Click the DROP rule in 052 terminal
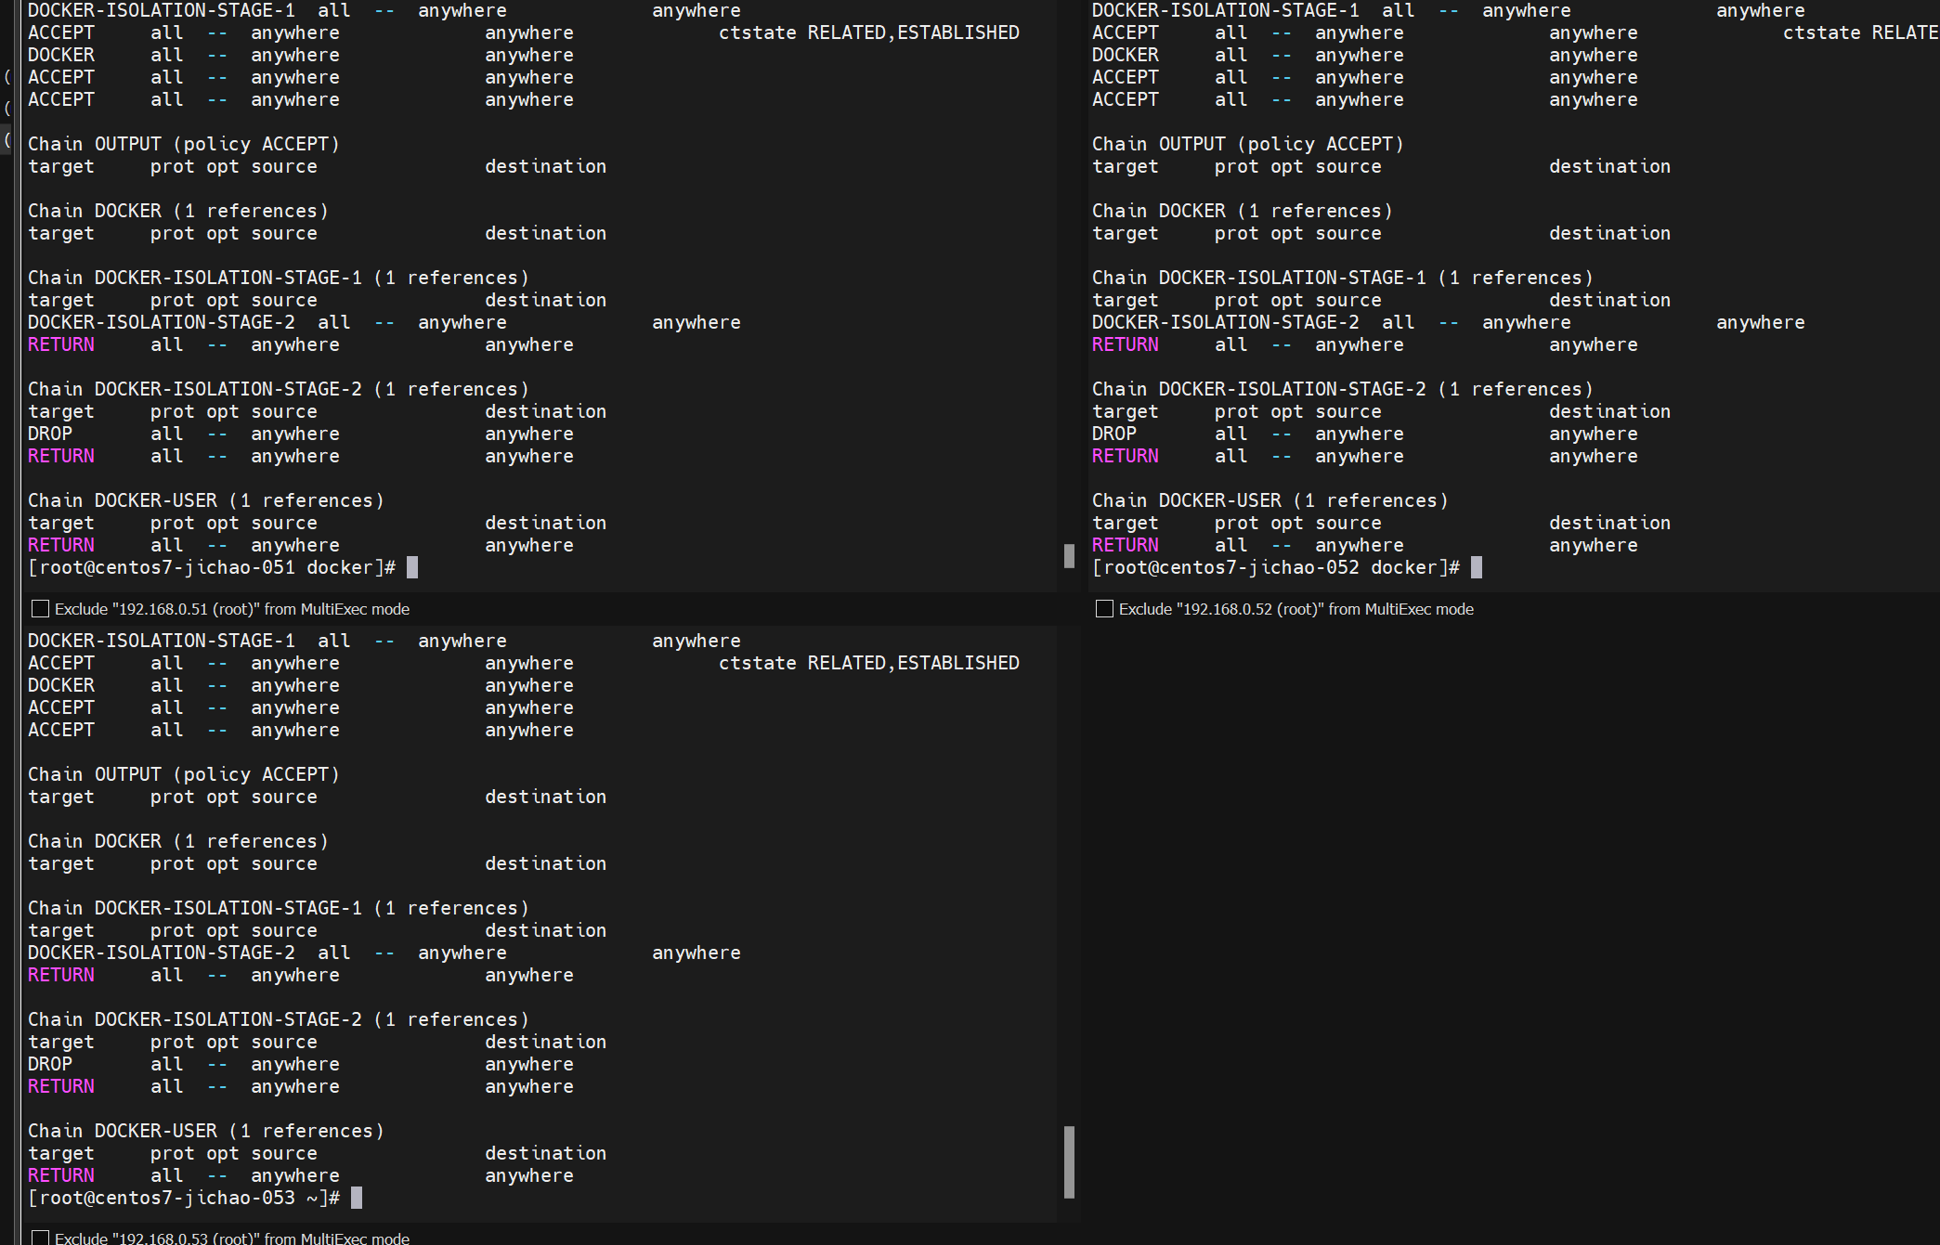The width and height of the screenshot is (1940, 1245). click(1365, 434)
